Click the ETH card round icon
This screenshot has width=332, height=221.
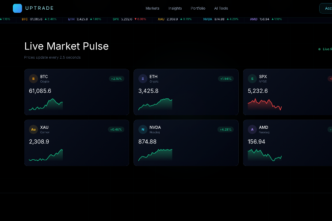[143, 79]
